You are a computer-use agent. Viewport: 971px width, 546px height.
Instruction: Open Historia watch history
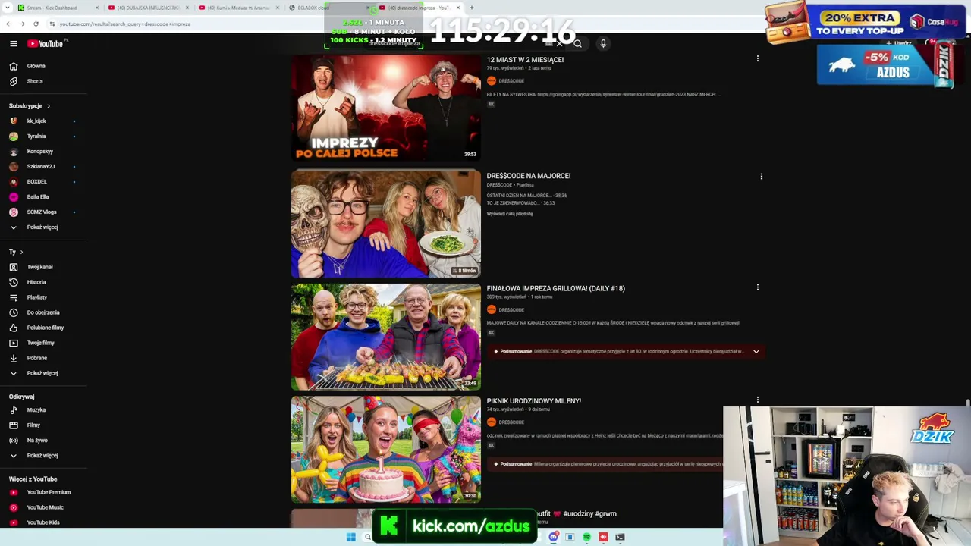[x=36, y=282]
